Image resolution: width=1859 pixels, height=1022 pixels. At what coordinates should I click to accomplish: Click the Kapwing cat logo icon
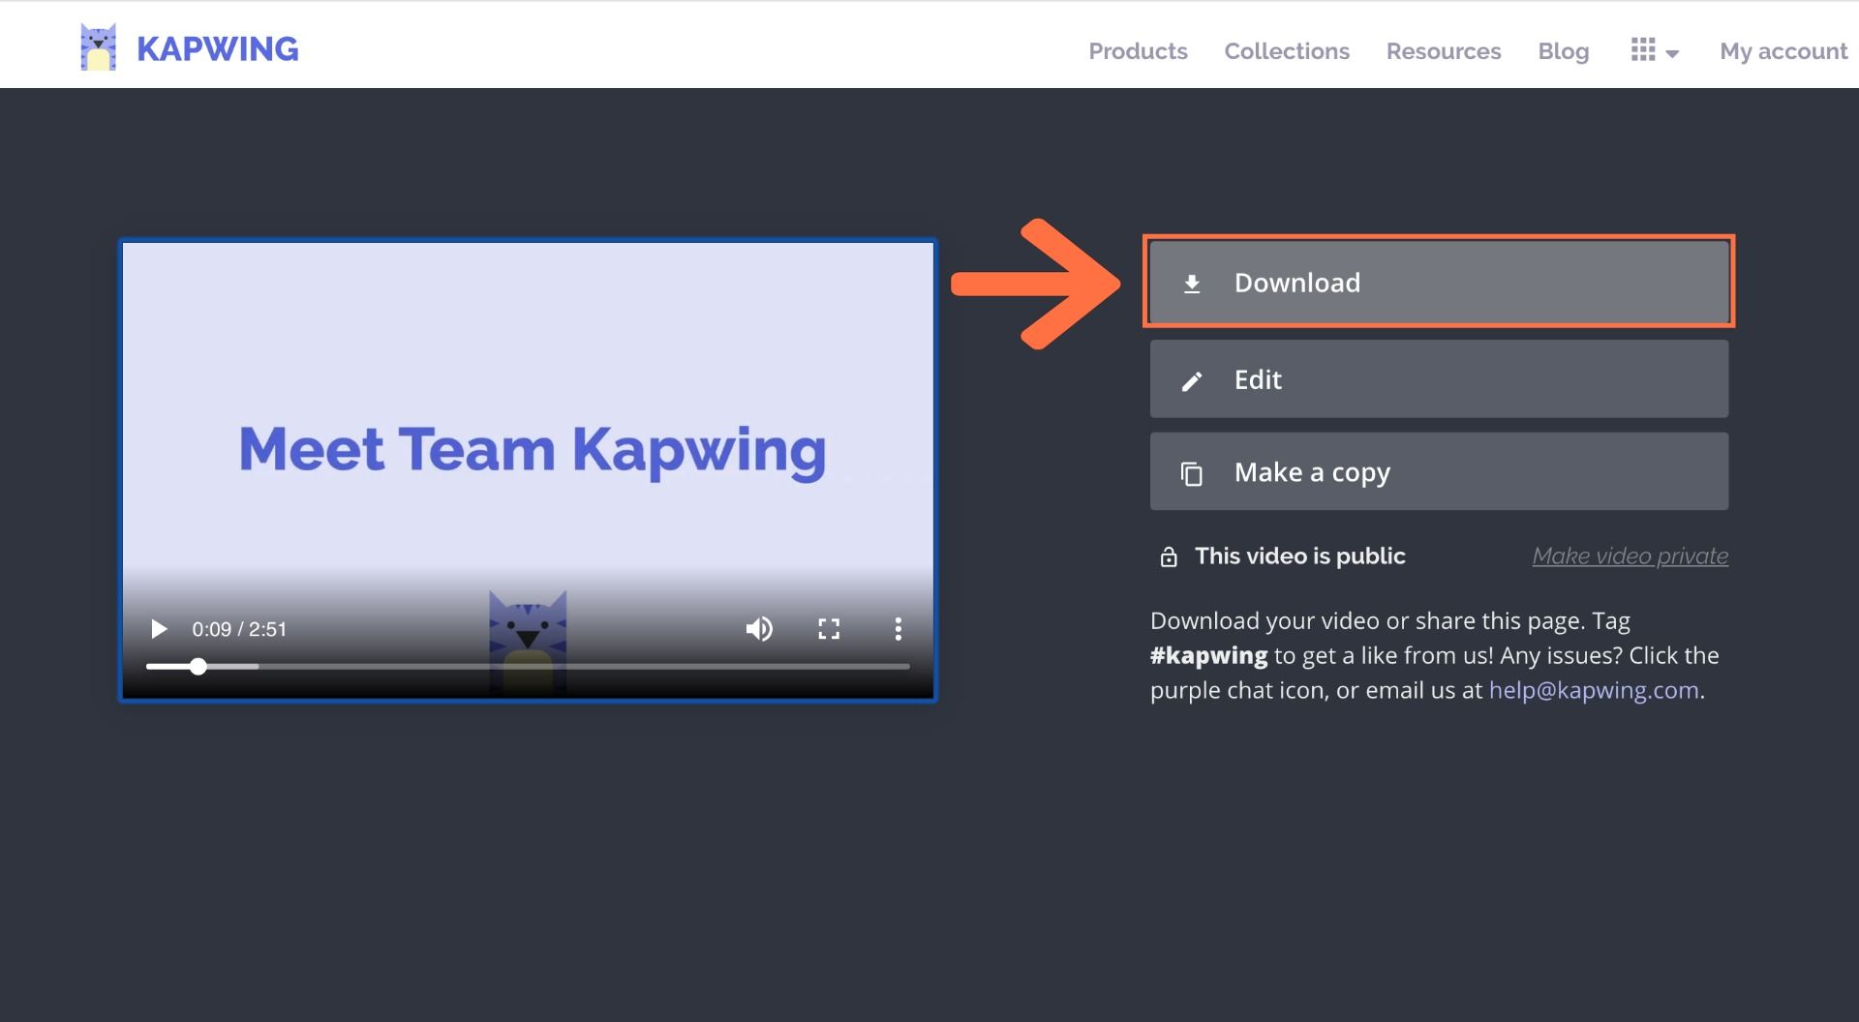[98, 47]
